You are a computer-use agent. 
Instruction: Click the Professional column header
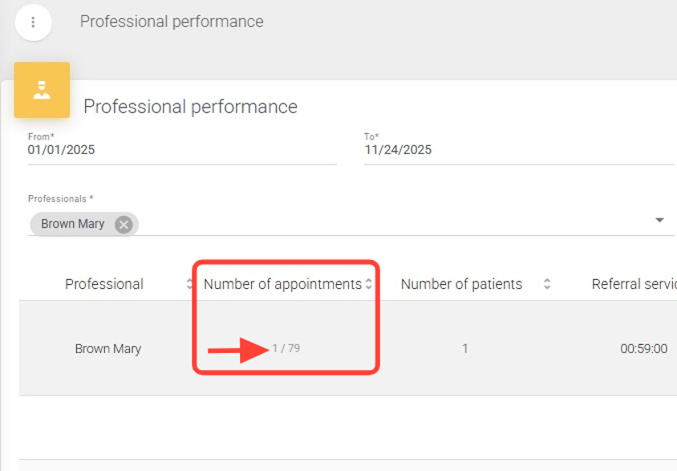pos(104,284)
